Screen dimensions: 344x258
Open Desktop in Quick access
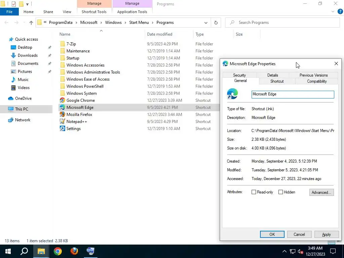pyautogui.click(x=25, y=47)
